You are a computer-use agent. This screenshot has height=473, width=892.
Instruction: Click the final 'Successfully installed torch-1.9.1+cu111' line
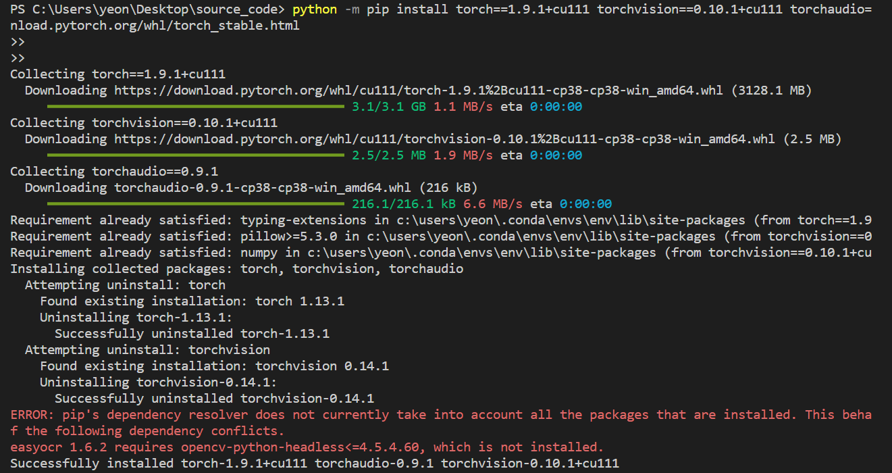(x=315, y=464)
